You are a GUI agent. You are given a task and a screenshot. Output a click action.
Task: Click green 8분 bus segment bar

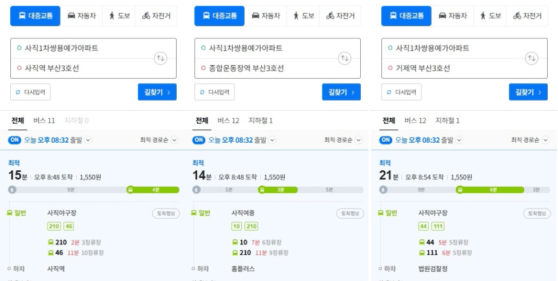pyautogui.click(x=491, y=190)
